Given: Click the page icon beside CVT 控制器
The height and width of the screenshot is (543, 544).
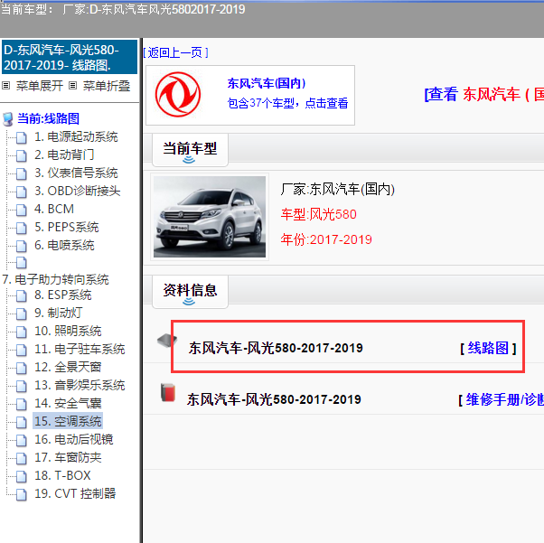Looking at the screenshot, I should click(x=21, y=494).
